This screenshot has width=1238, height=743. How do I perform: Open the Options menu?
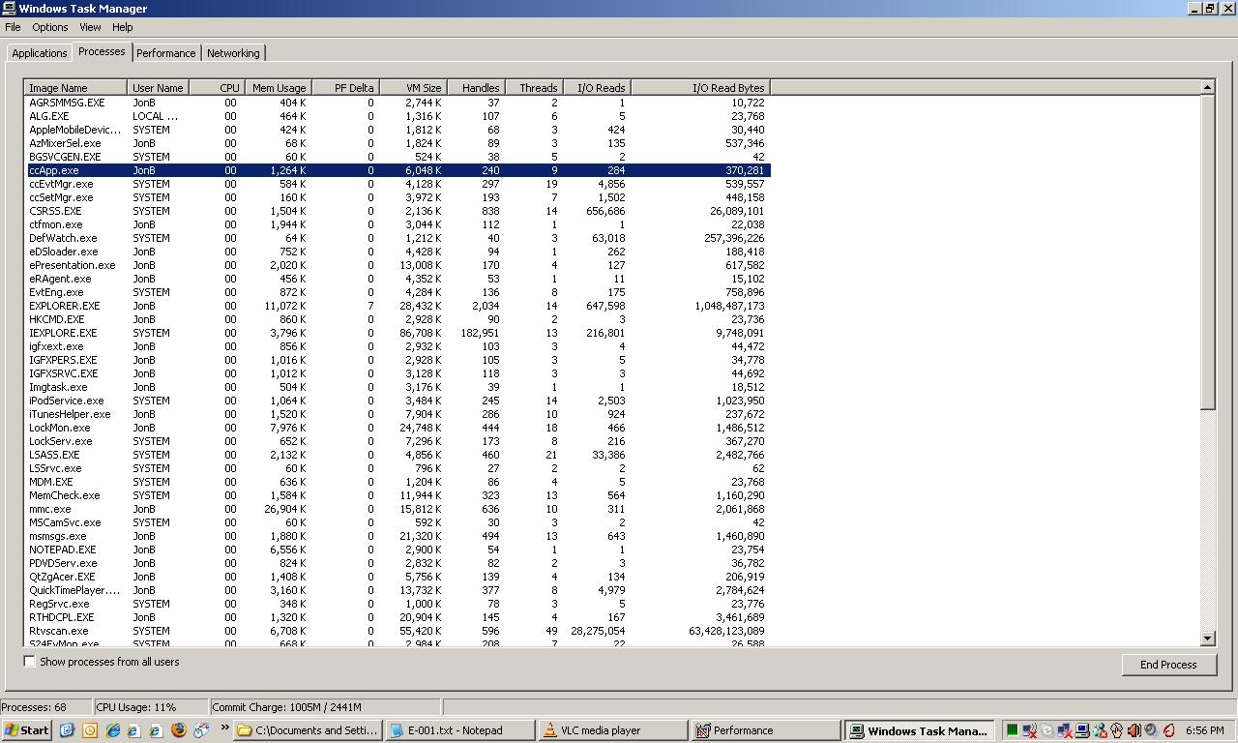point(49,27)
